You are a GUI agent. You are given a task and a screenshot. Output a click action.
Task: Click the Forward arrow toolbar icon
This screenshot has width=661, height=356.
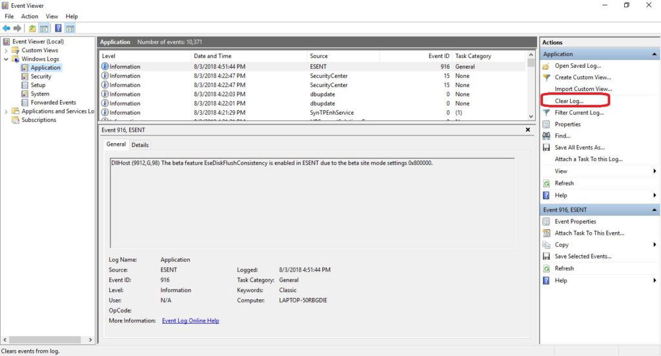(17, 28)
